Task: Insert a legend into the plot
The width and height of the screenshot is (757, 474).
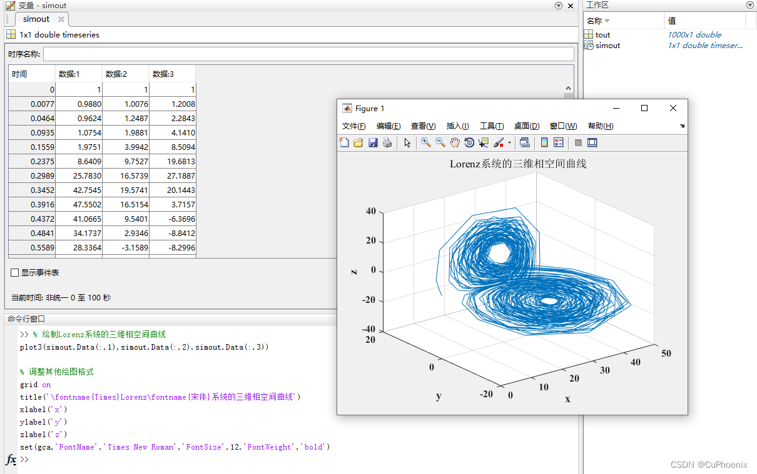Action: pyautogui.click(x=559, y=142)
